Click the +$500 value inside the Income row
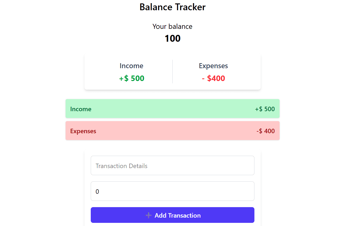The height and width of the screenshot is (226, 347). 265,109
